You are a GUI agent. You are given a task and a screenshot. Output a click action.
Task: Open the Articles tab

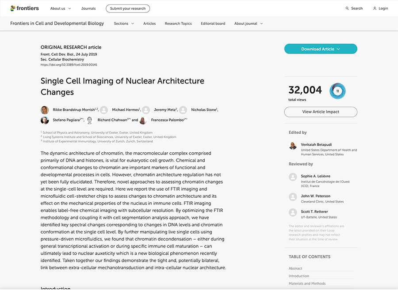point(149,23)
